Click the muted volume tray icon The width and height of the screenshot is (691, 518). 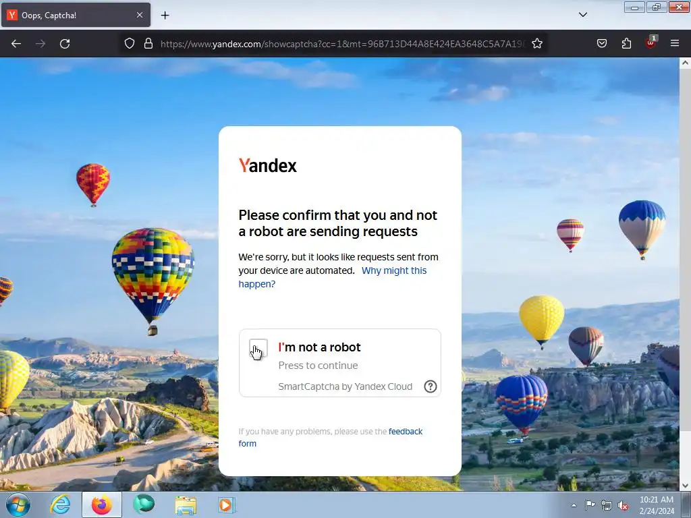623,505
